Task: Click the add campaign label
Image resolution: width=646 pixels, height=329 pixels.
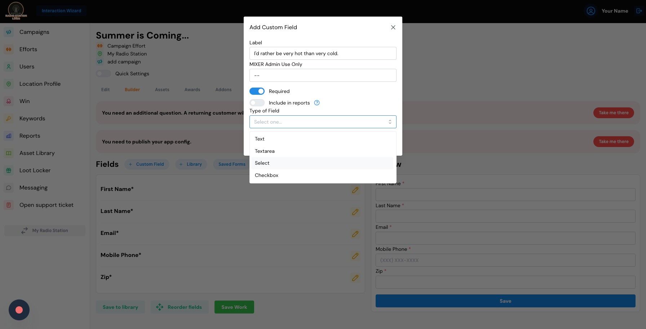Action: [x=124, y=62]
